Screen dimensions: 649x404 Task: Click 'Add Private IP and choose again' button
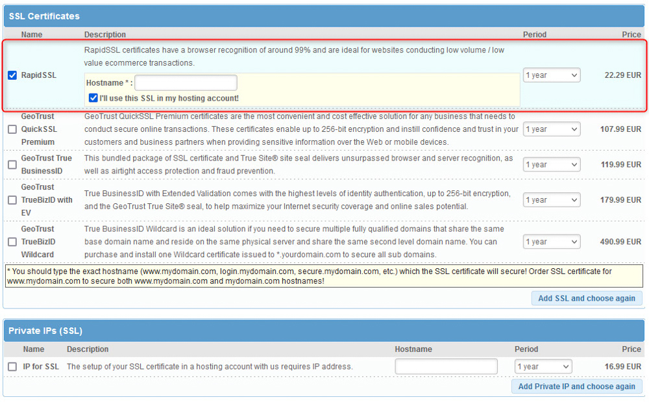(576, 386)
